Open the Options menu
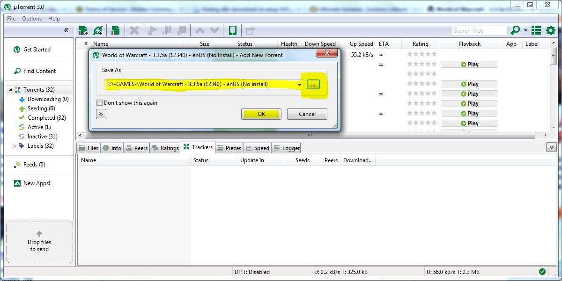The image size is (562, 281). coord(32,19)
